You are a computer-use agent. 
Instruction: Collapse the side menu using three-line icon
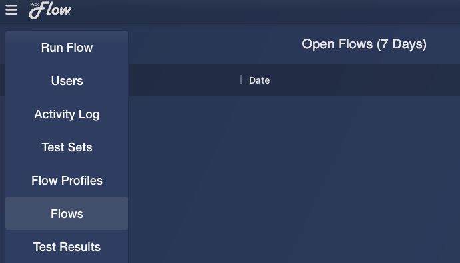coord(11,10)
